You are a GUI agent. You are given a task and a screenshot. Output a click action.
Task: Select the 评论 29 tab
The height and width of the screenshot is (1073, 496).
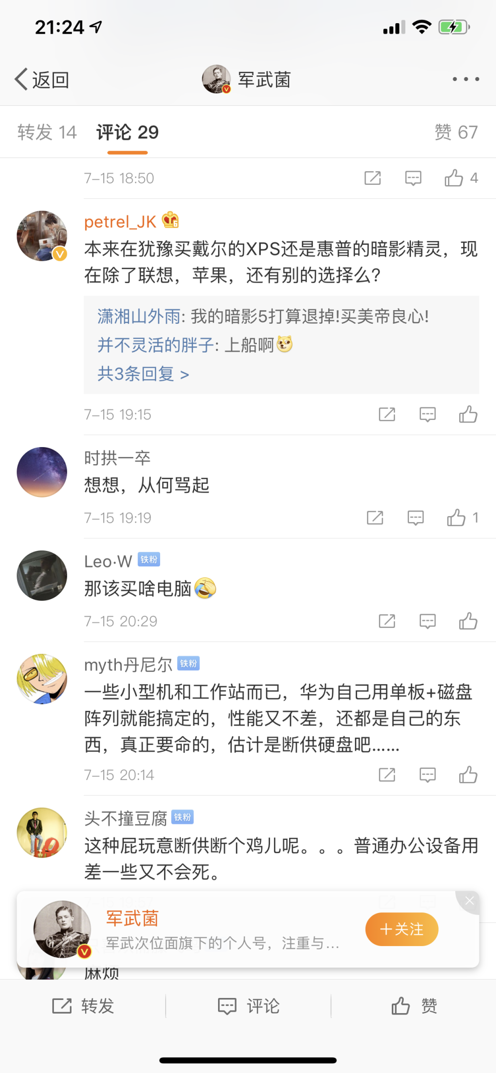coord(127,132)
